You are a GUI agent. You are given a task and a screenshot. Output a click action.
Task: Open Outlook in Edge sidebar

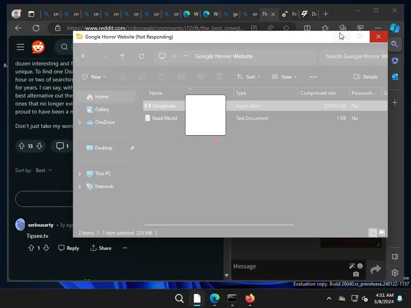pos(395,77)
